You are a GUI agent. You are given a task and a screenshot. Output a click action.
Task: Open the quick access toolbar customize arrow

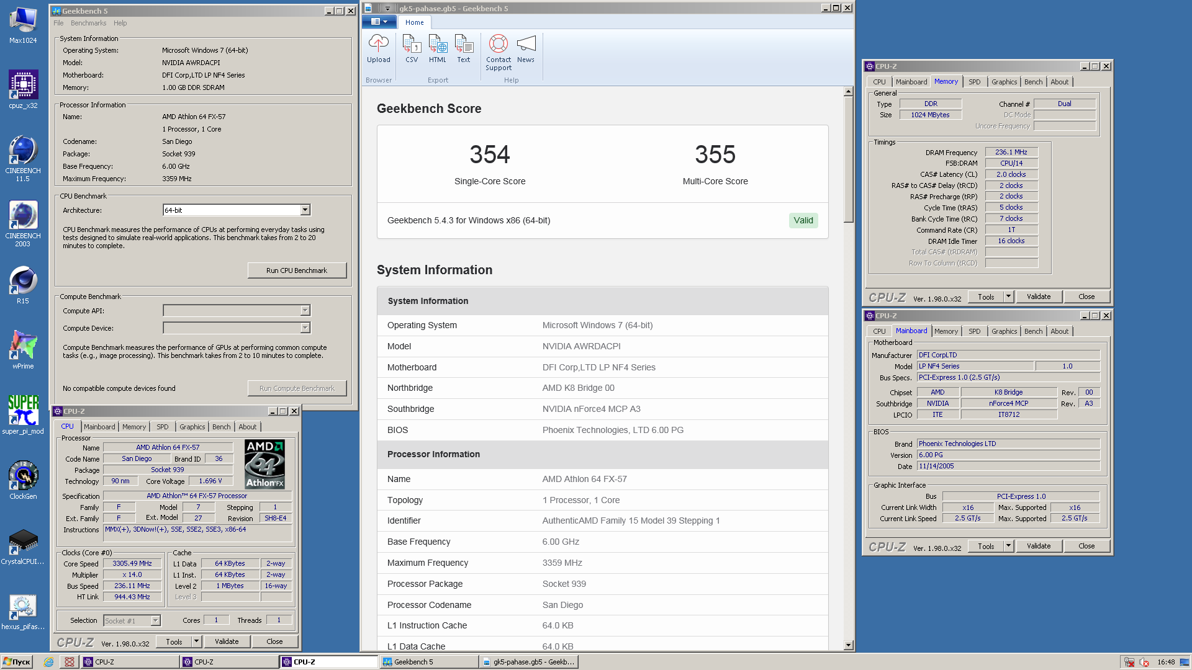point(388,8)
